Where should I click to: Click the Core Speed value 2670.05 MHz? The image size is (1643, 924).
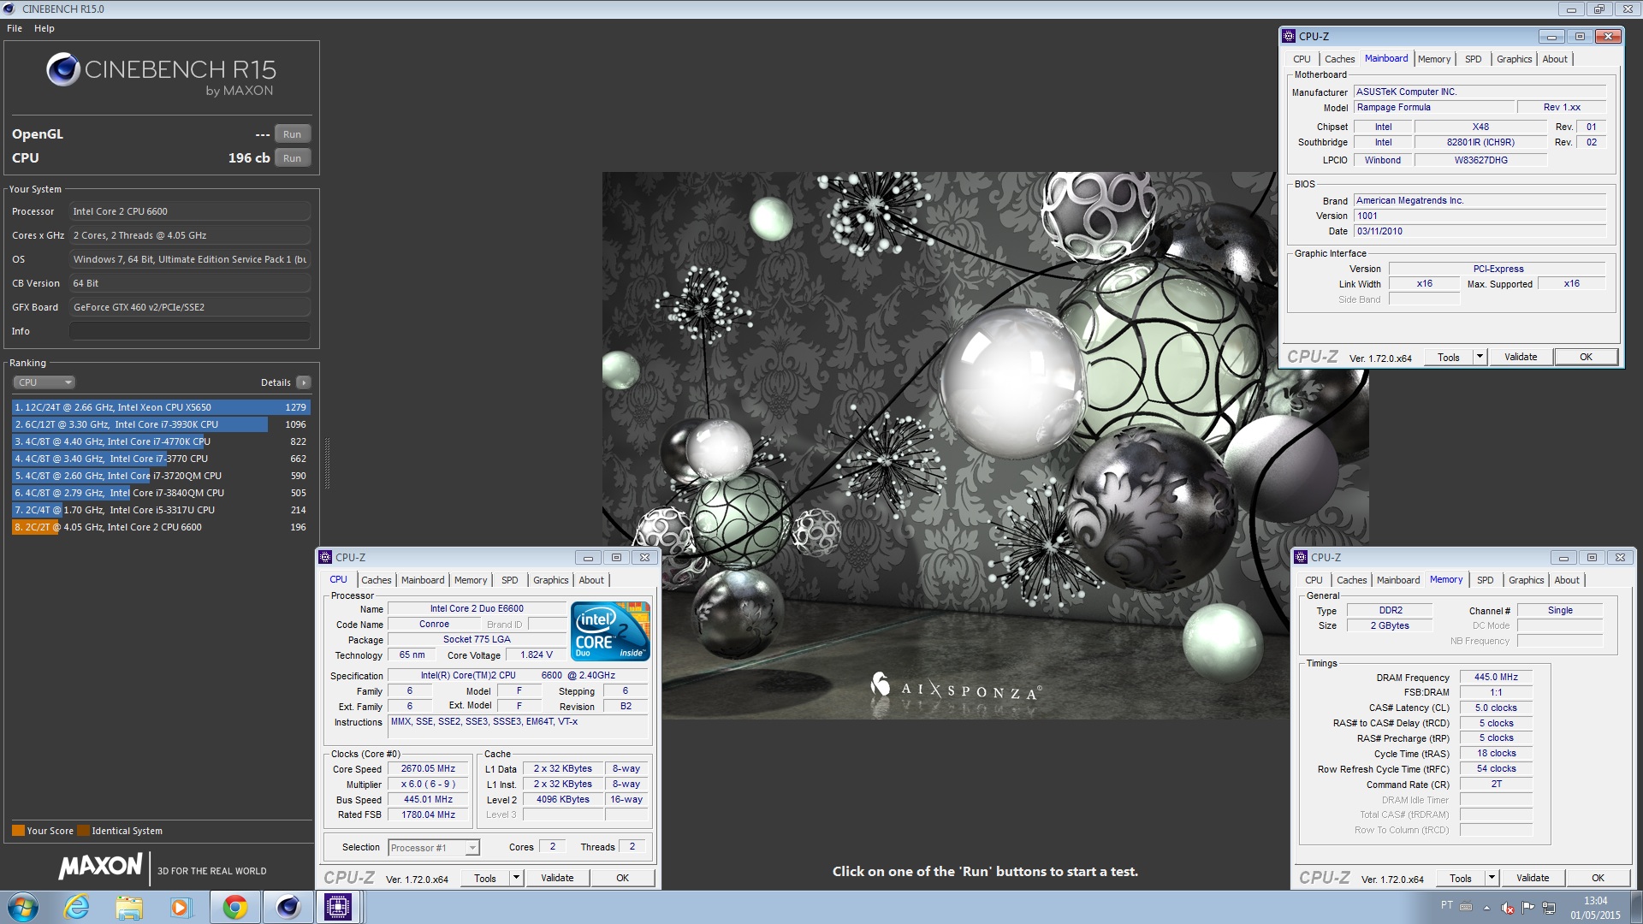coord(428,768)
